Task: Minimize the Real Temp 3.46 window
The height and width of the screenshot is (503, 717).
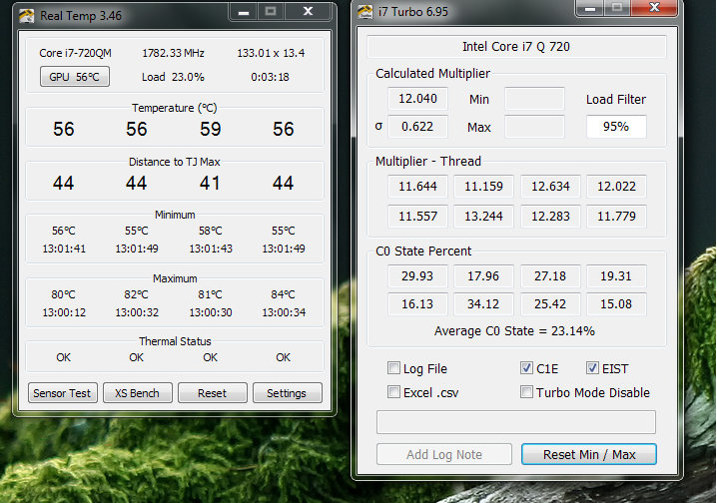Action: coord(244,12)
